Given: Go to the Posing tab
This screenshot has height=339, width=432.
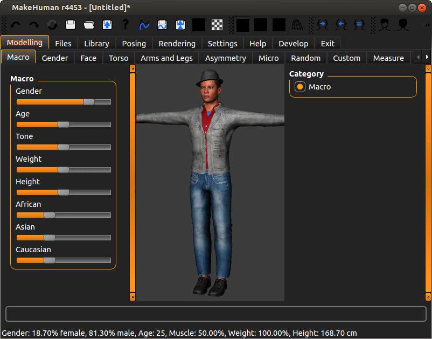Looking at the screenshot, I should [134, 44].
